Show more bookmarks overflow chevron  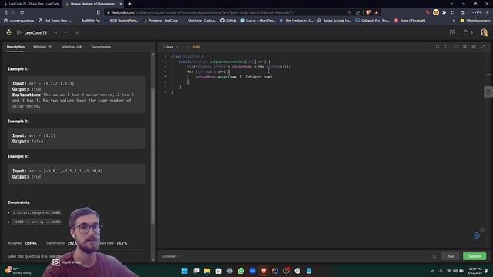(454, 21)
